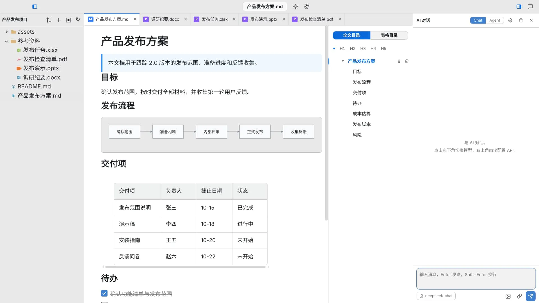The width and height of the screenshot is (539, 303).
Task: Select the 全文目录 outline view
Action: pos(351,35)
